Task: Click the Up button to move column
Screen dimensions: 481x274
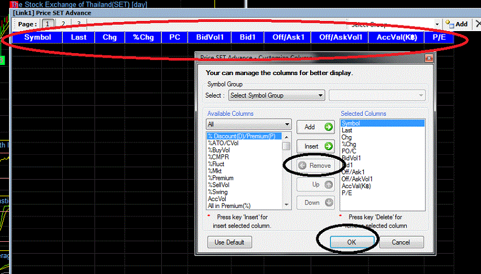Action: click(x=315, y=185)
